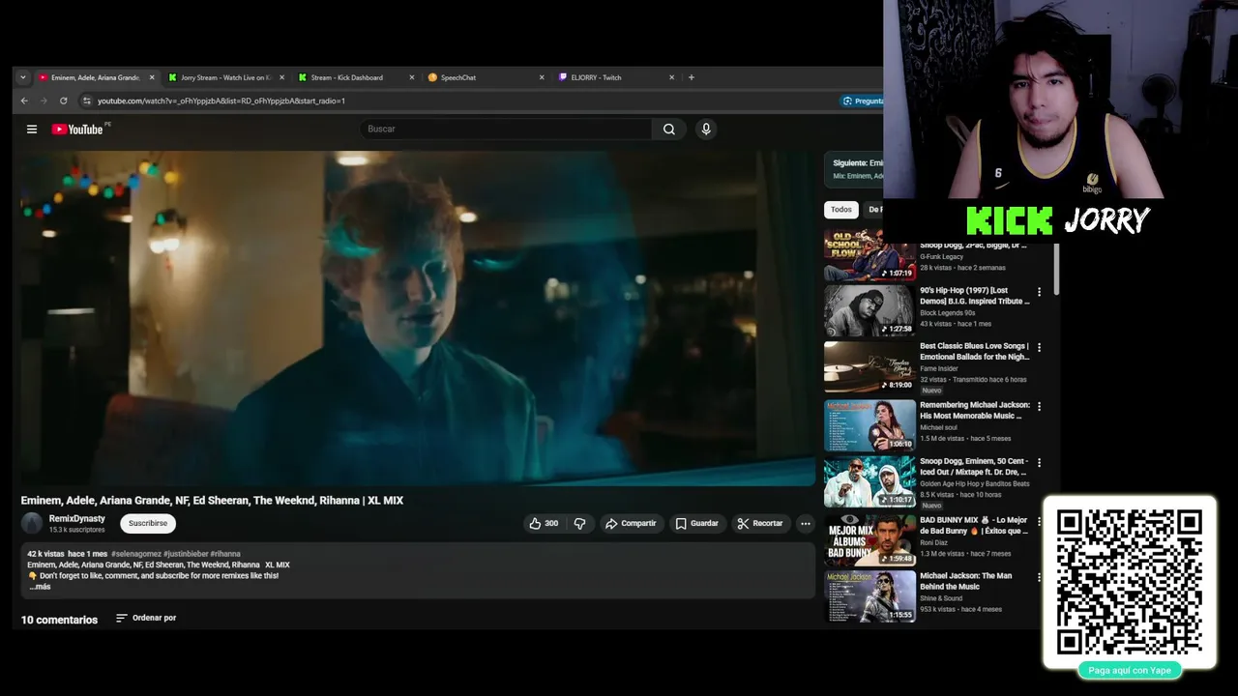Close the SpeechChat tab
1238x696 pixels.
click(541, 77)
